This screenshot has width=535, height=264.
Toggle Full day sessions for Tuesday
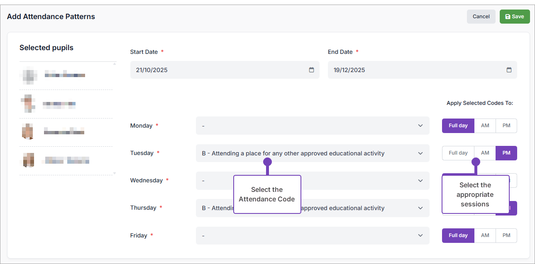[x=458, y=153]
